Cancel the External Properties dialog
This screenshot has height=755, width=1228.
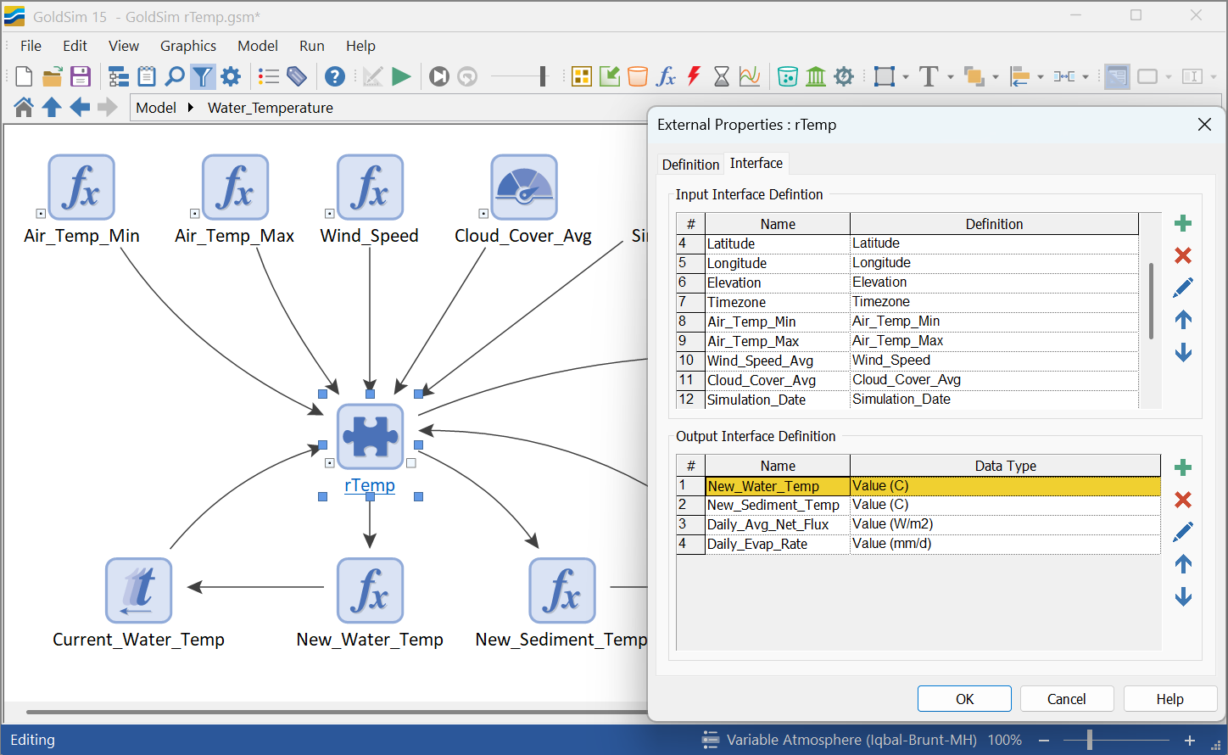[1066, 699]
